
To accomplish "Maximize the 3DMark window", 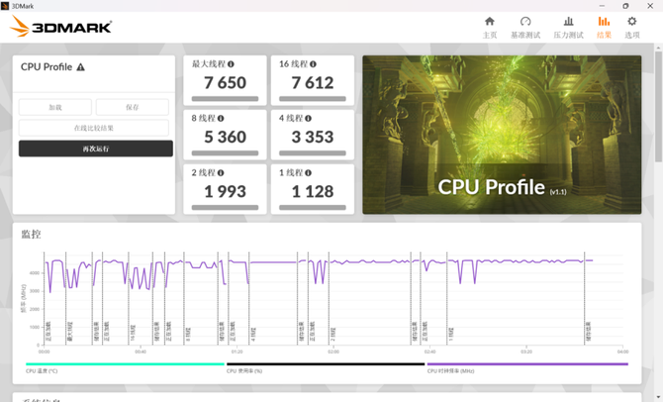I will coord(625,6).
